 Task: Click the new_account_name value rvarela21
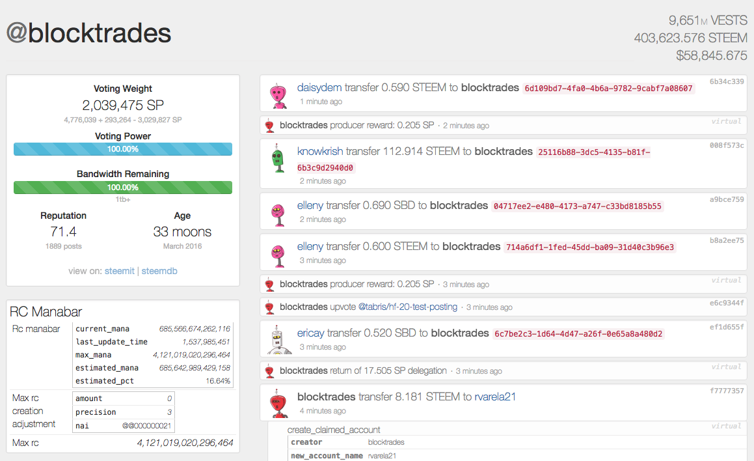pos(382,456)
